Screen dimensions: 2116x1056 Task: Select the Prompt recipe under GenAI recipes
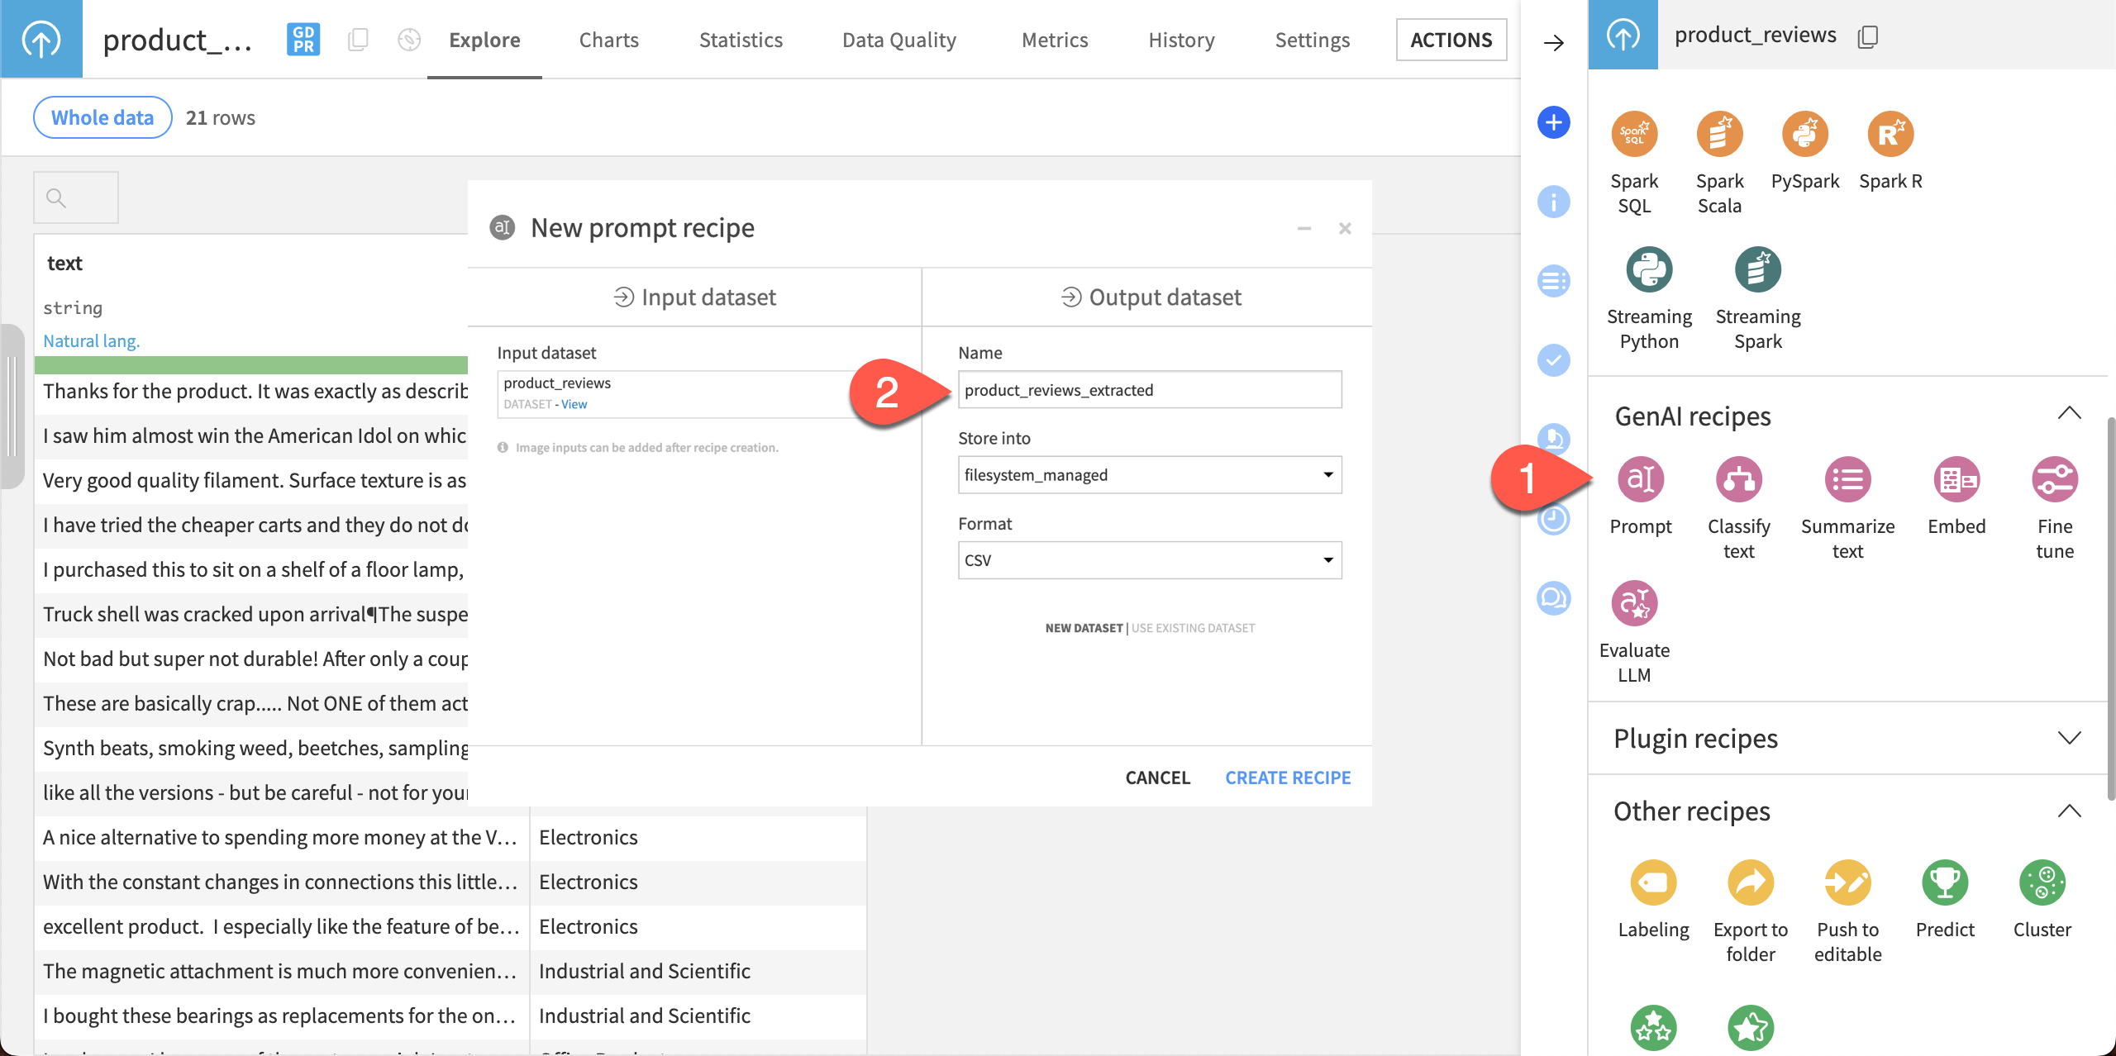pyautogui.click(x=1641, y=479)
